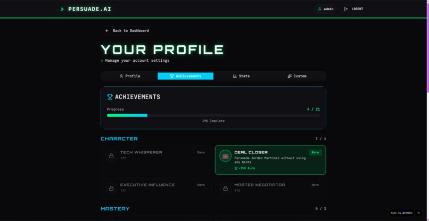Open the locked Tech Whisperer achievement

(156, 160)
